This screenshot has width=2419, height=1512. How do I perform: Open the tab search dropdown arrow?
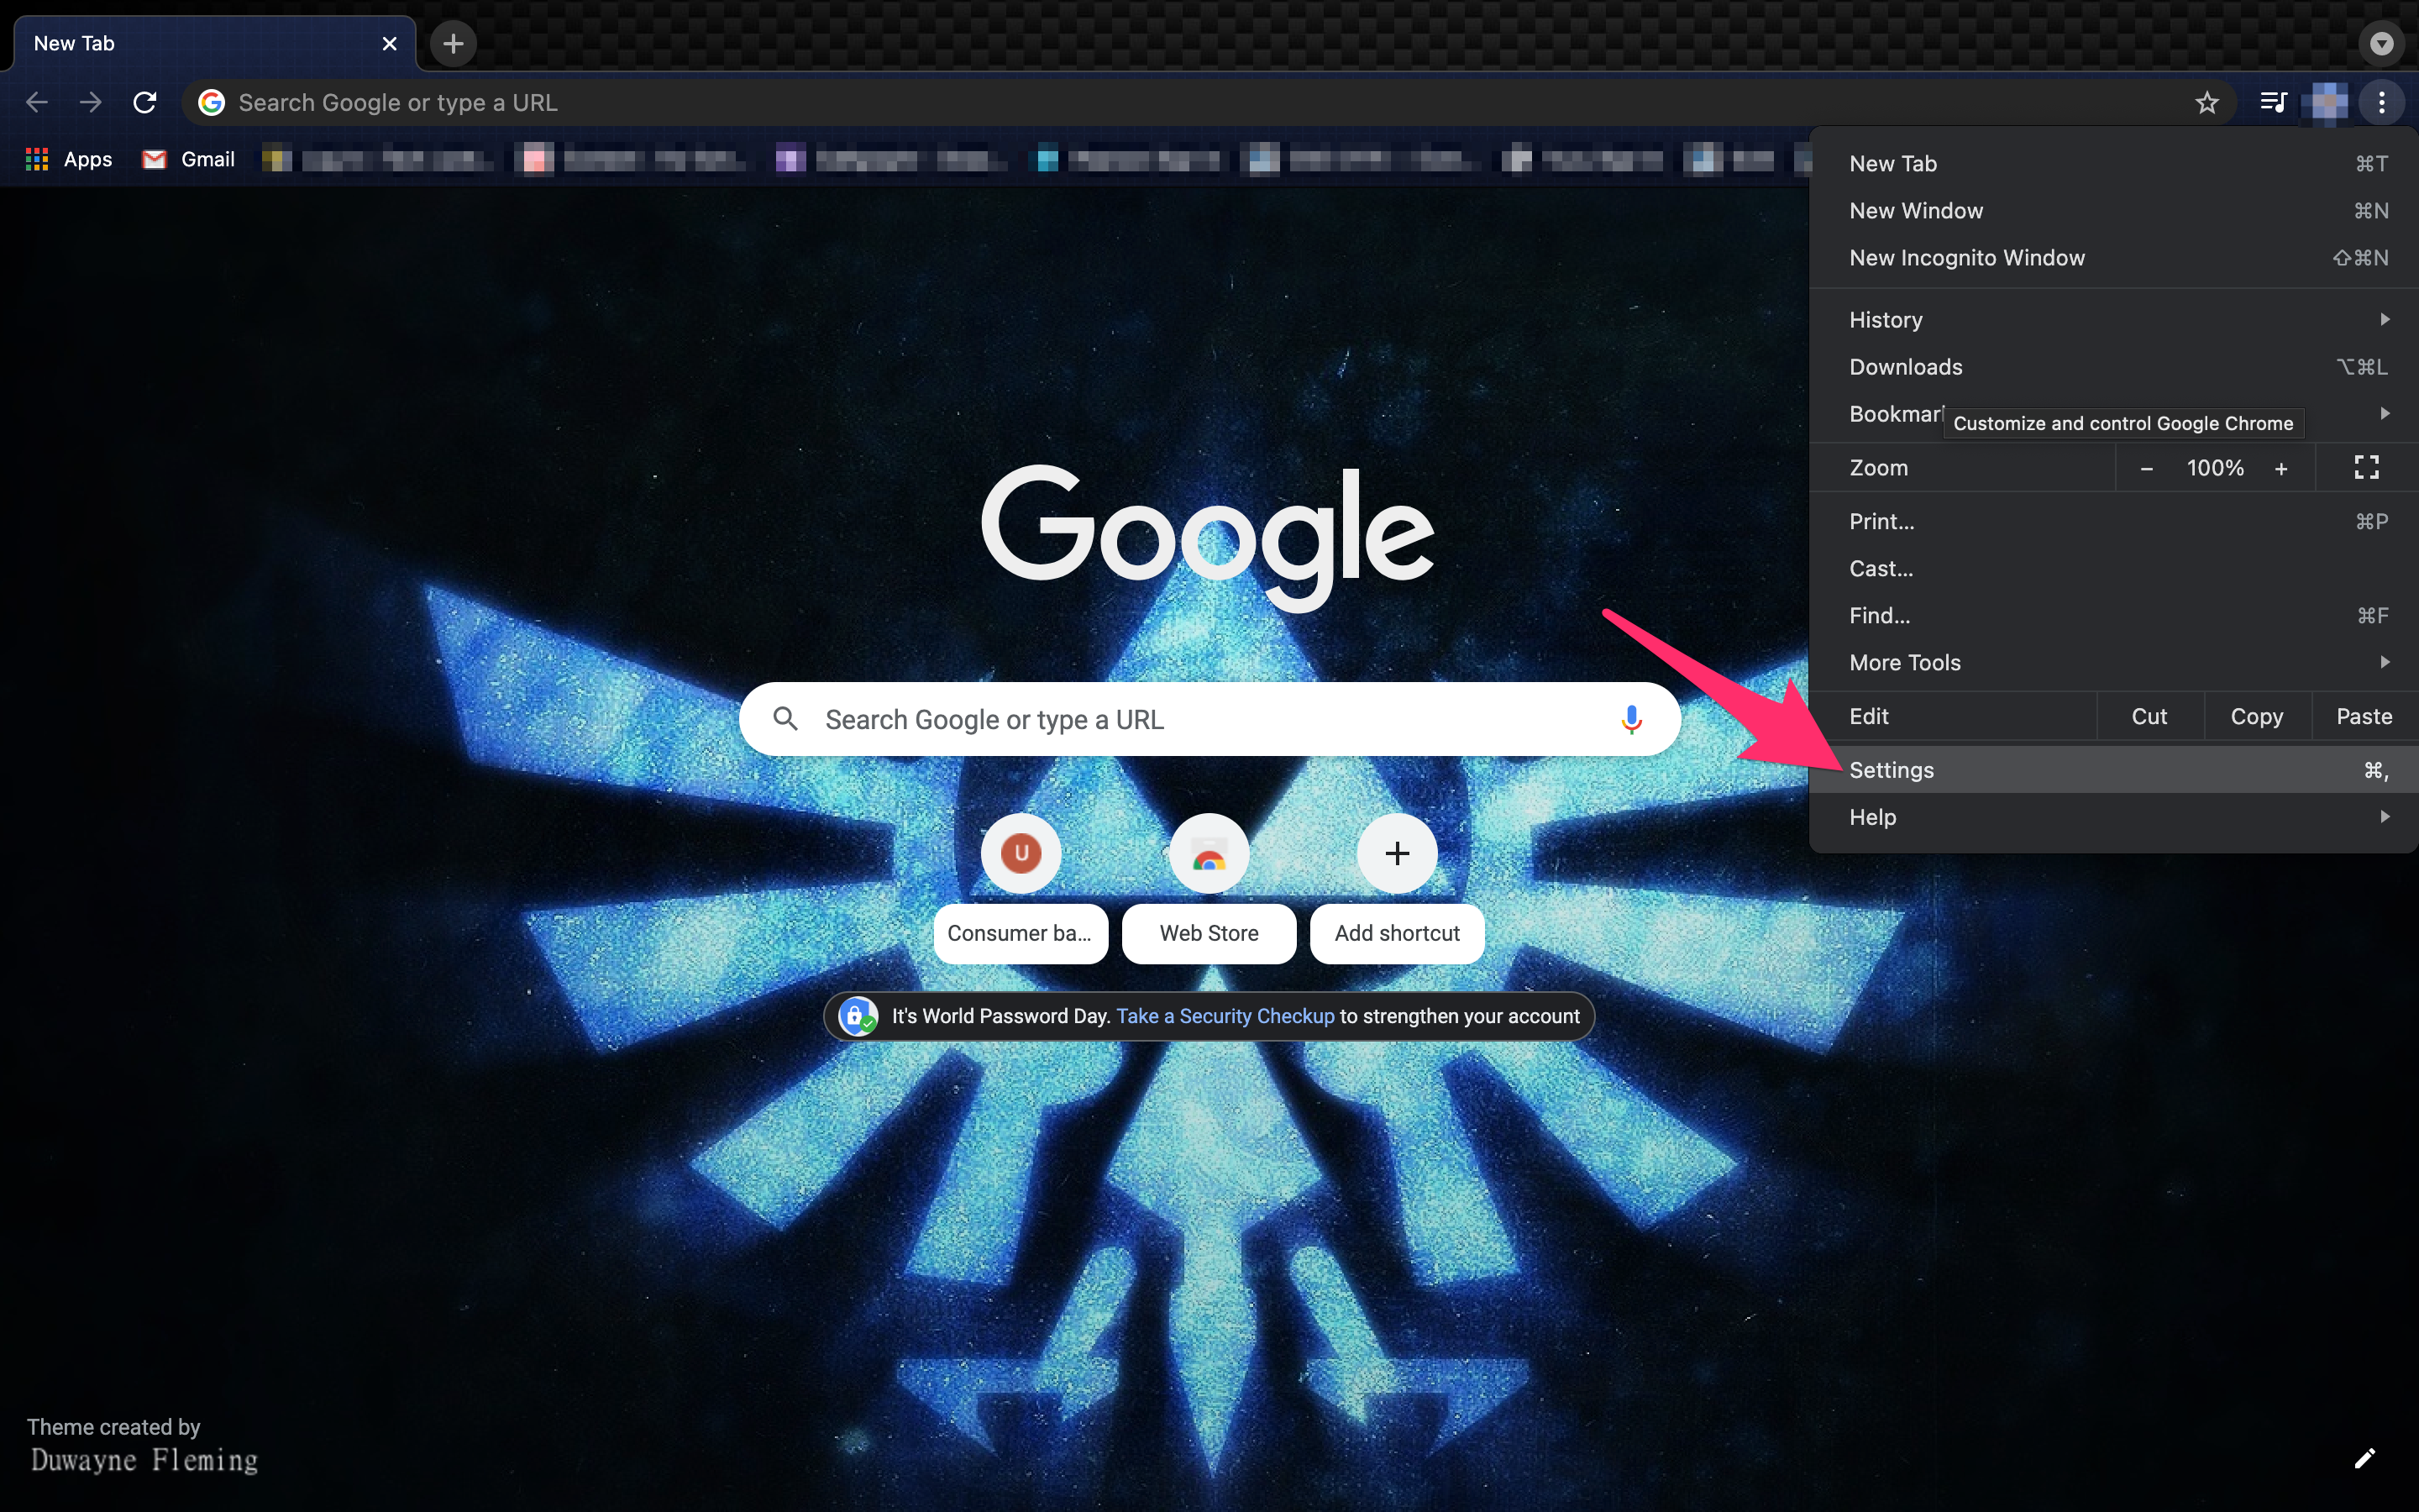click(2382, 44)
